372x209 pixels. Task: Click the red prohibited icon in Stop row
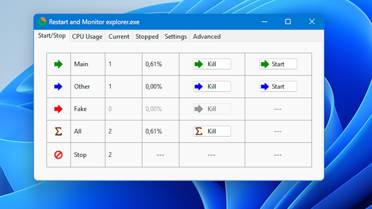tap(58, 155)
